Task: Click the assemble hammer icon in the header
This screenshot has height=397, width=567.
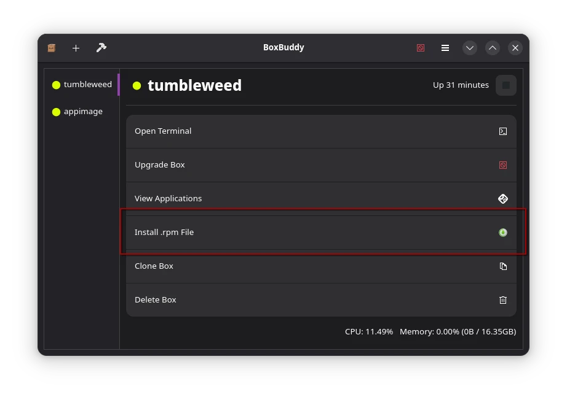Action: [101, 47]
